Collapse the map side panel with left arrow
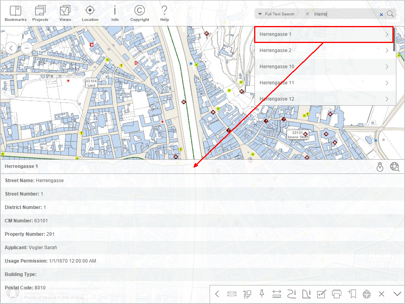Viewport: 405px width, 304px height. (x=11, y=48)
